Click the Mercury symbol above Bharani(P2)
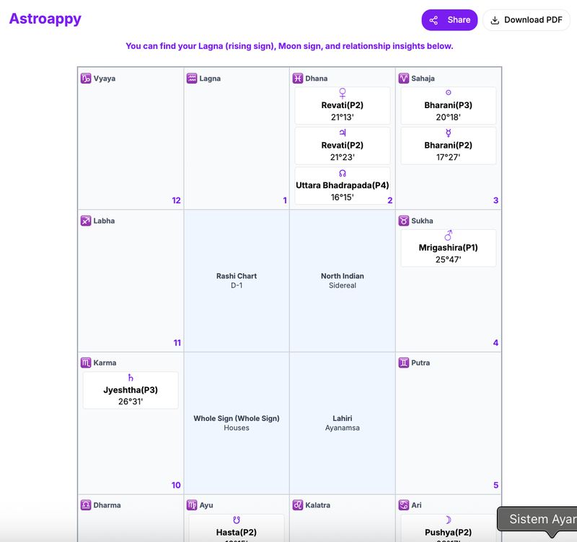The height and width of the screenshot is (542, 577). click(x=448, y=133)
